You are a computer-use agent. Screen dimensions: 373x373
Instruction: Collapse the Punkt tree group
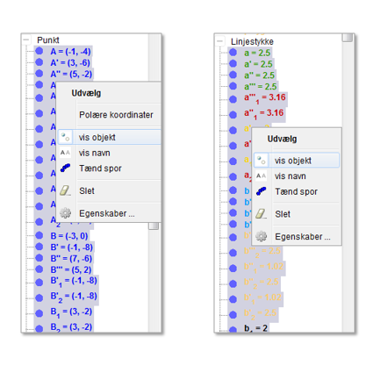[26, 39]
